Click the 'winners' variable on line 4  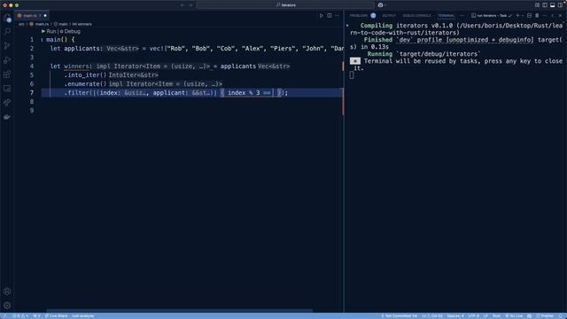point(76,66)
